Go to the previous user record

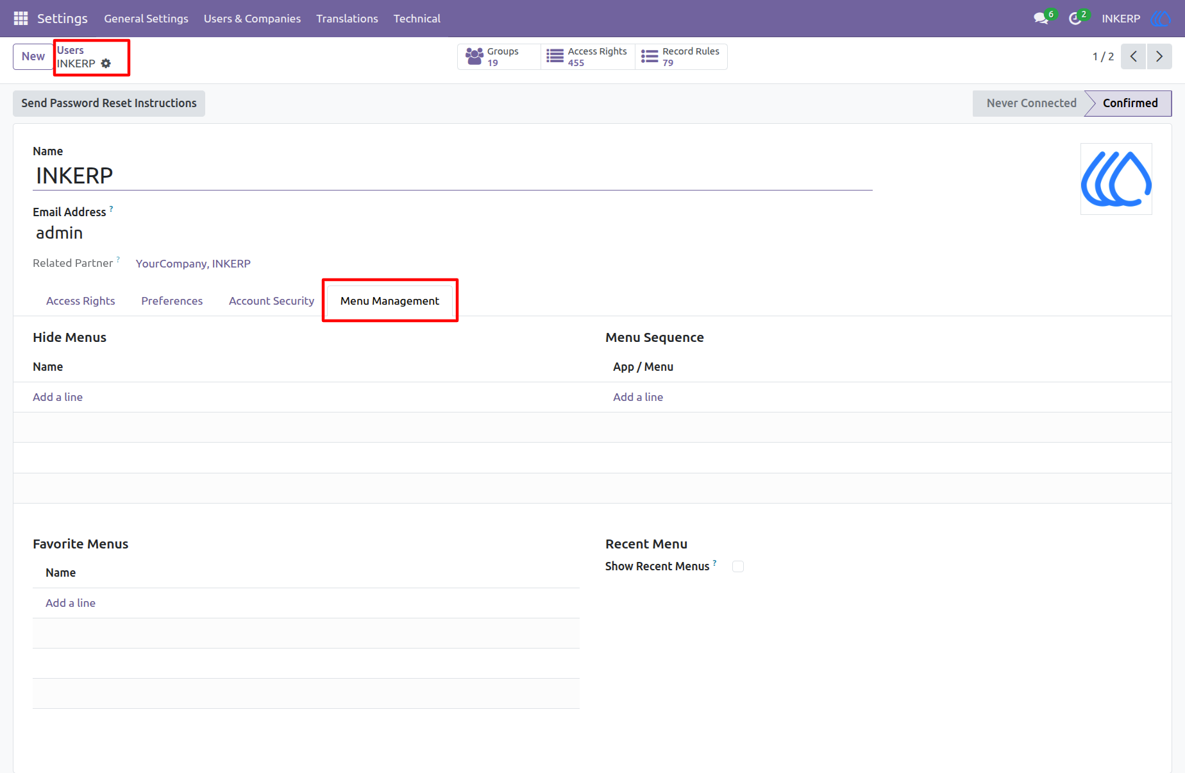pos(1134,56)
